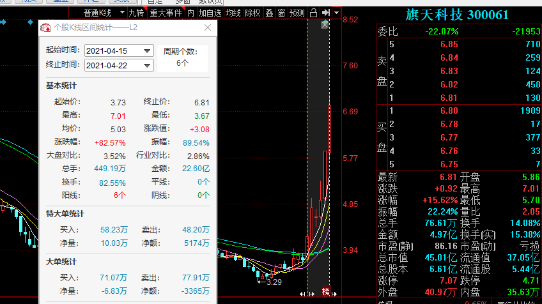The width and height of the screenshot is (542, 304).
Task: Toggle 重大事件 markers on the chart
Action: point(166,13)
